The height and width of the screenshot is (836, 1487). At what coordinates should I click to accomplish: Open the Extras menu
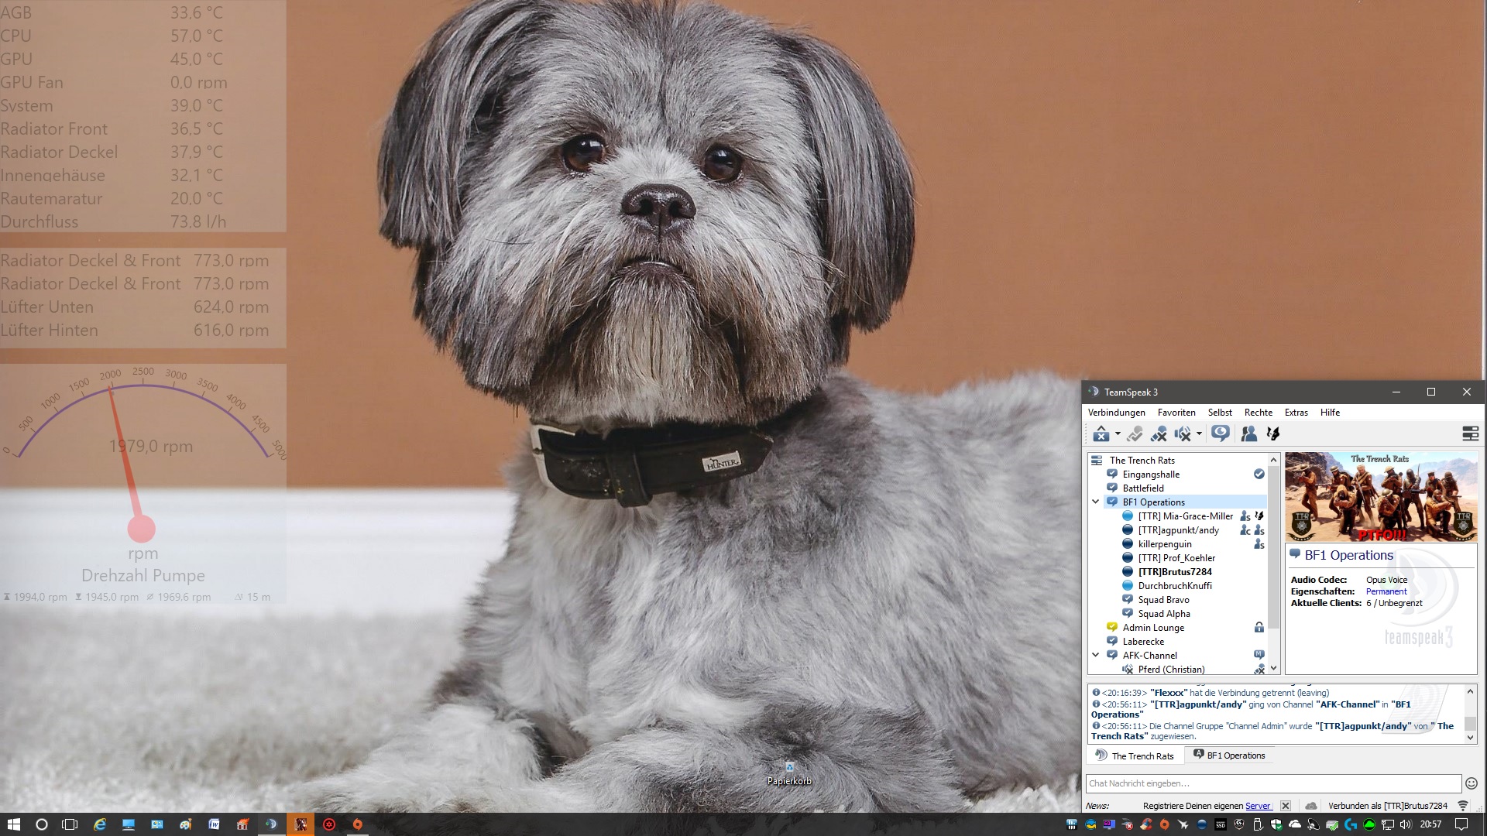coord(1296,413)
